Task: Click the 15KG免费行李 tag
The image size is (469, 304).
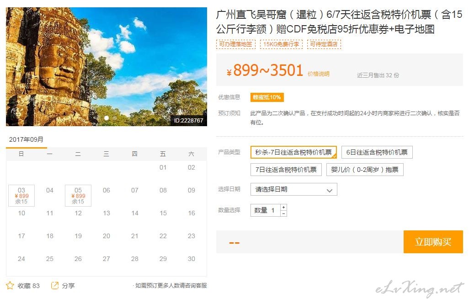Action: [x=281, y=44]
